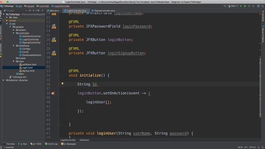The height and width of the screenshot is (149, 265).
Task: Collapse initialize method fold marker at line 34
Action: 58,75
